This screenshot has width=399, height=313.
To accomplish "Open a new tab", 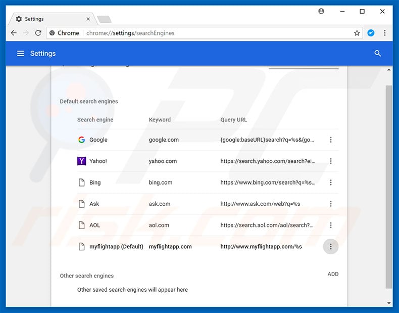I will coord(104,19).
